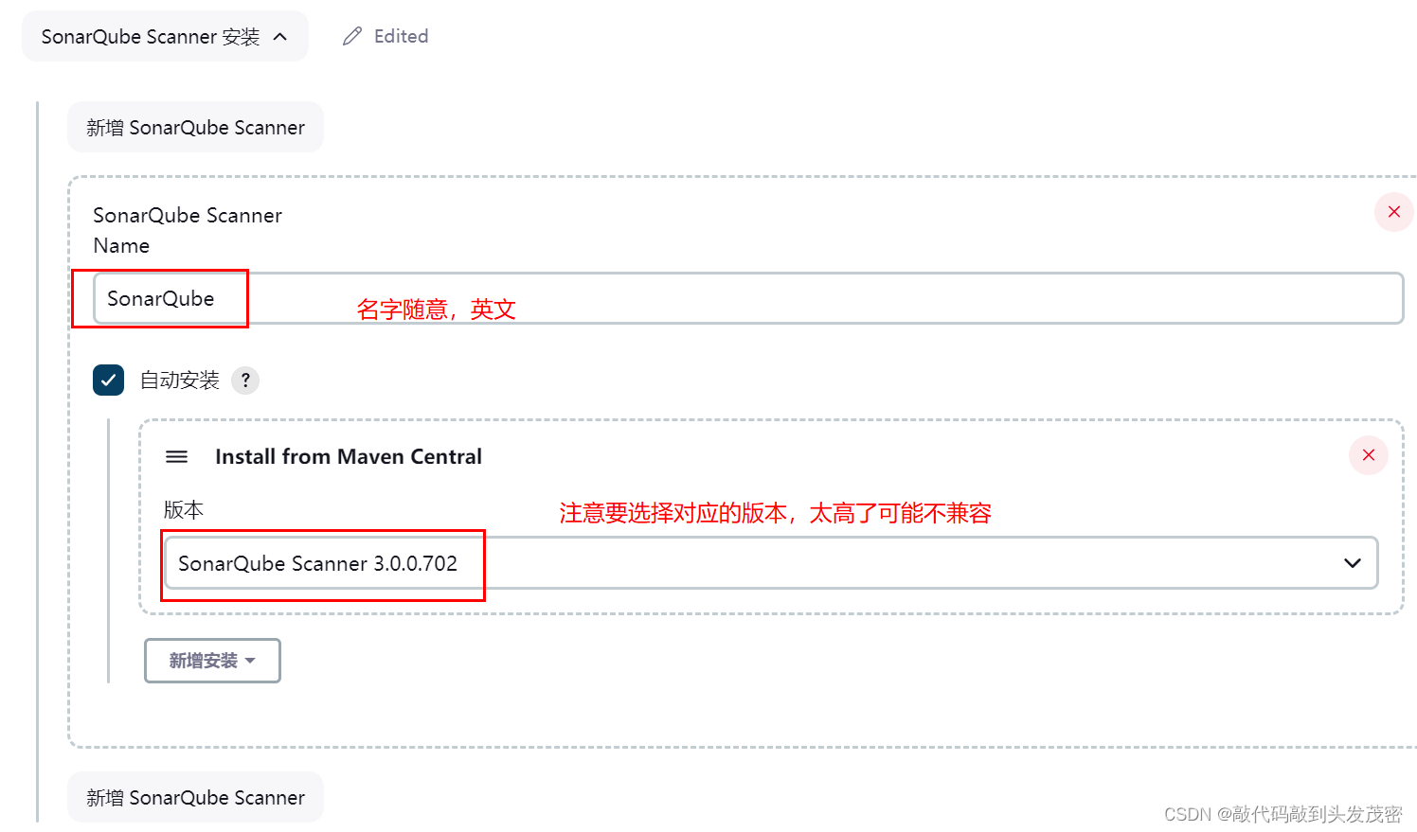Click the down chevron of the 版本 select

1352,563
